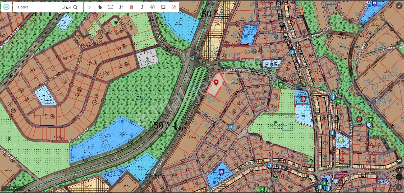Click the parcel search field showing 91500/3
This screenshot has height=193, width=404.
point(38,7)
